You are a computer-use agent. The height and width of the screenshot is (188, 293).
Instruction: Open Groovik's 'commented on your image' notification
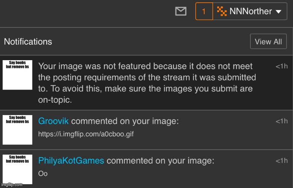pyautogui.click(x=125, y=121)
